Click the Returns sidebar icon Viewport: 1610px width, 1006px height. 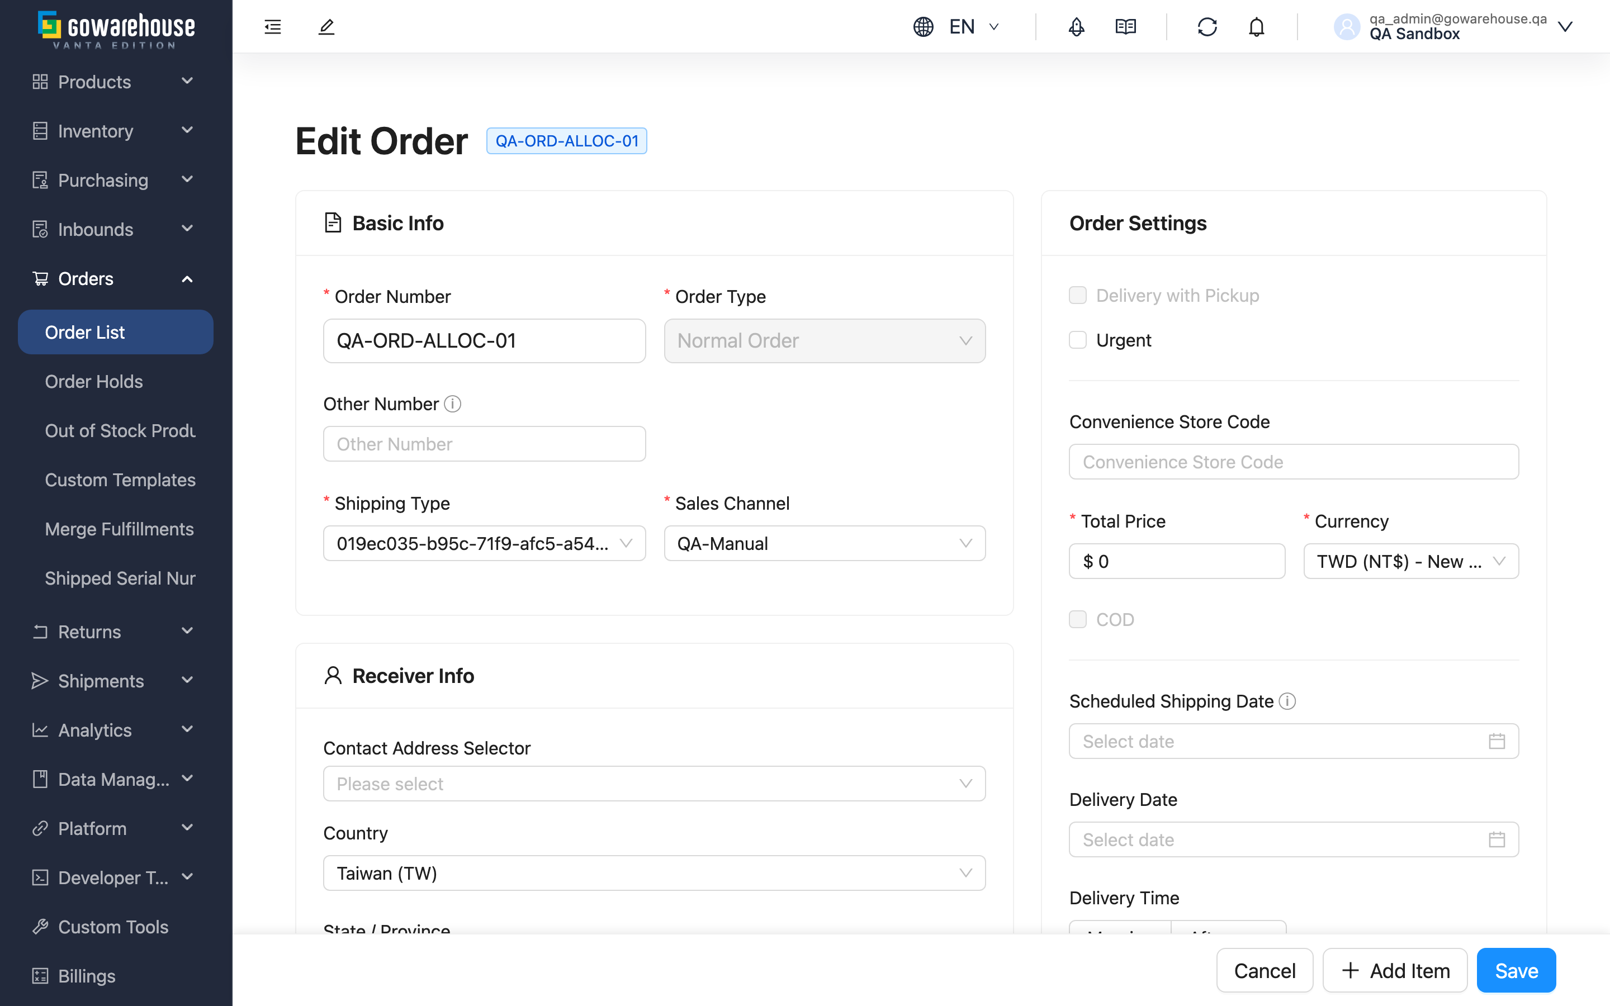(40, 632)
